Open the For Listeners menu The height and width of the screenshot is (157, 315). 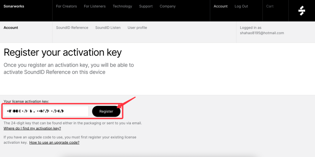[95, 6]
